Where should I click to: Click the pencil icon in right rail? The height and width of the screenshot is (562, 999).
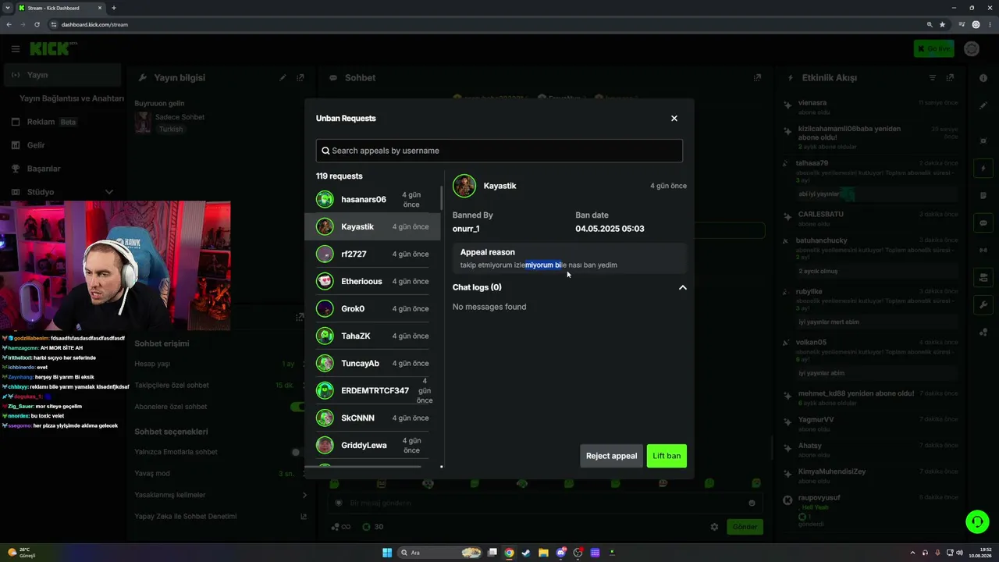click(x=983, y=105)
